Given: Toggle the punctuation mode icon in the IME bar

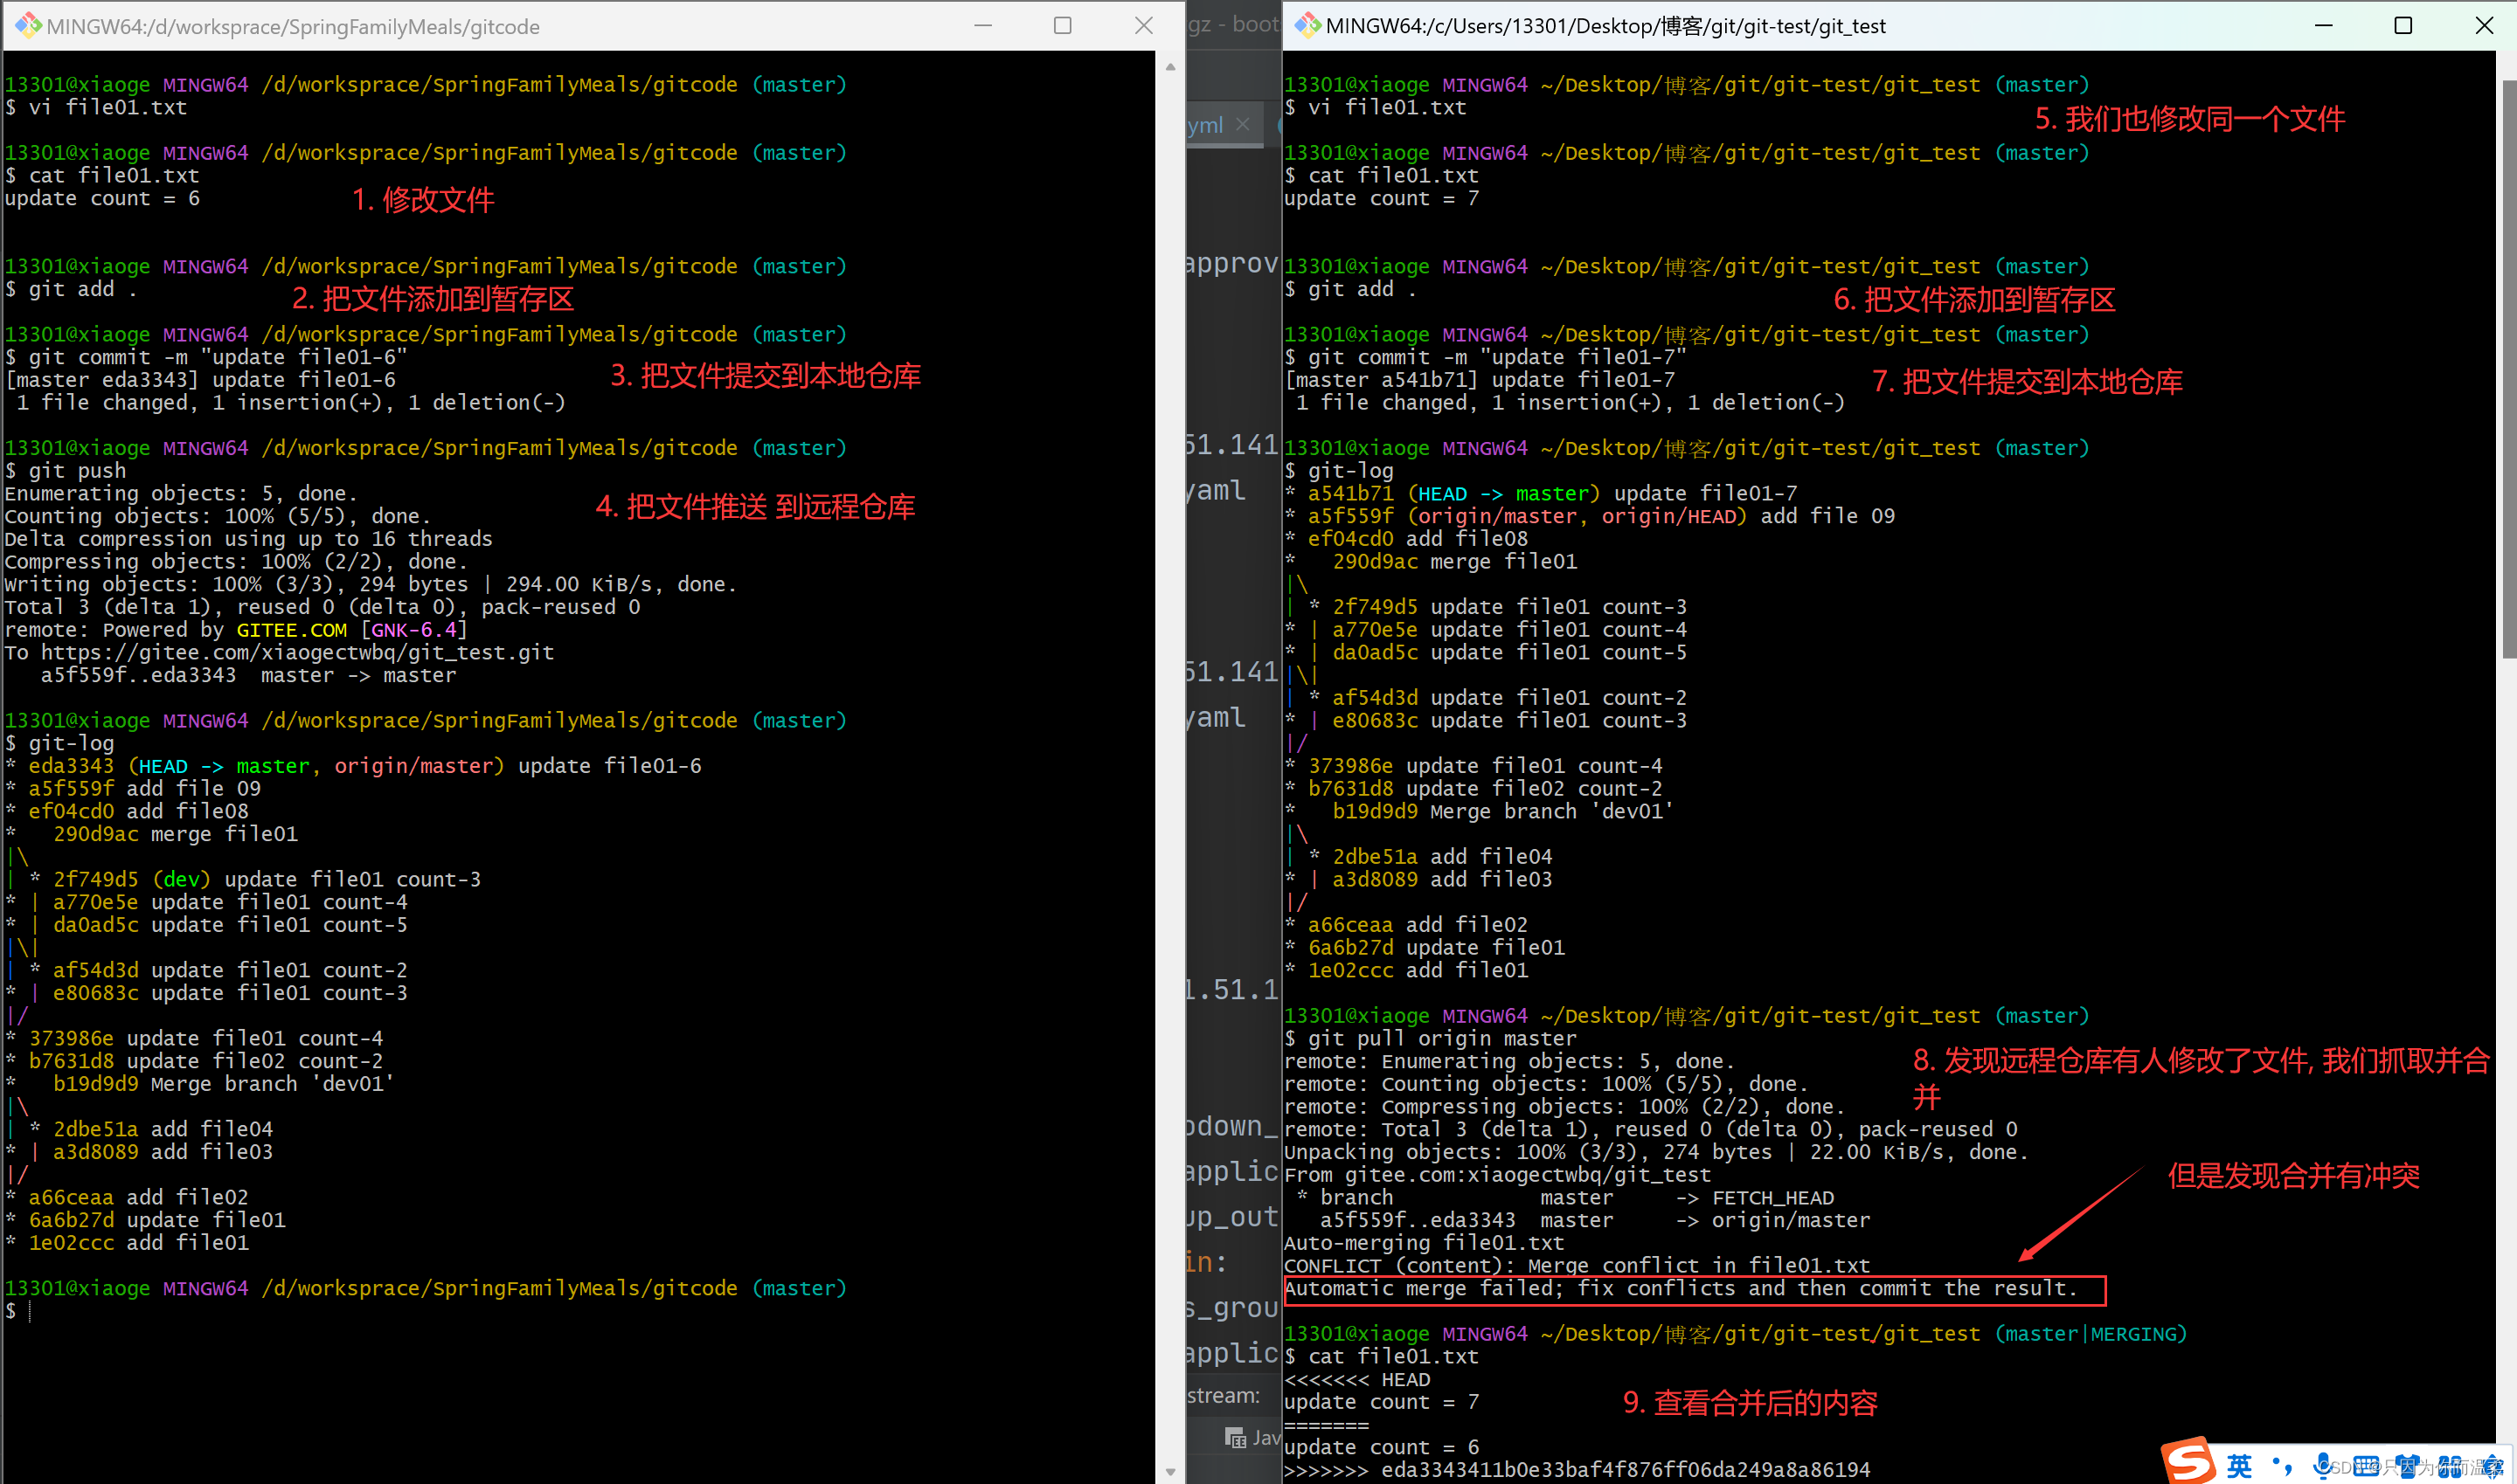Looking at the screenshot, I should point(2282,1466).
